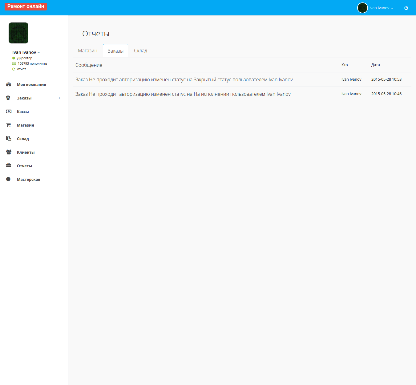Click the Сообщение column header
Image resolution: width=416 pixels, height=385 pixels.
coord(89,65)
